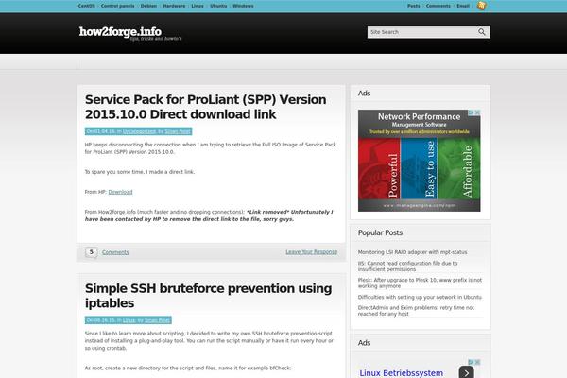Click the 'As root, create a new directory' line
The height and width of the screenshot is (378, 567).
188,368
